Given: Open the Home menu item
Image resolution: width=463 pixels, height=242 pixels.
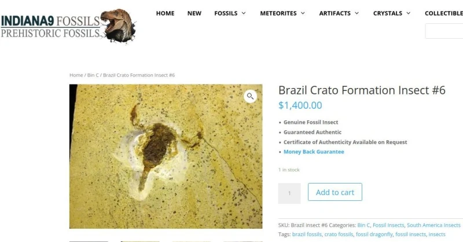Looking at the screenshot, I should coord(165,13).
